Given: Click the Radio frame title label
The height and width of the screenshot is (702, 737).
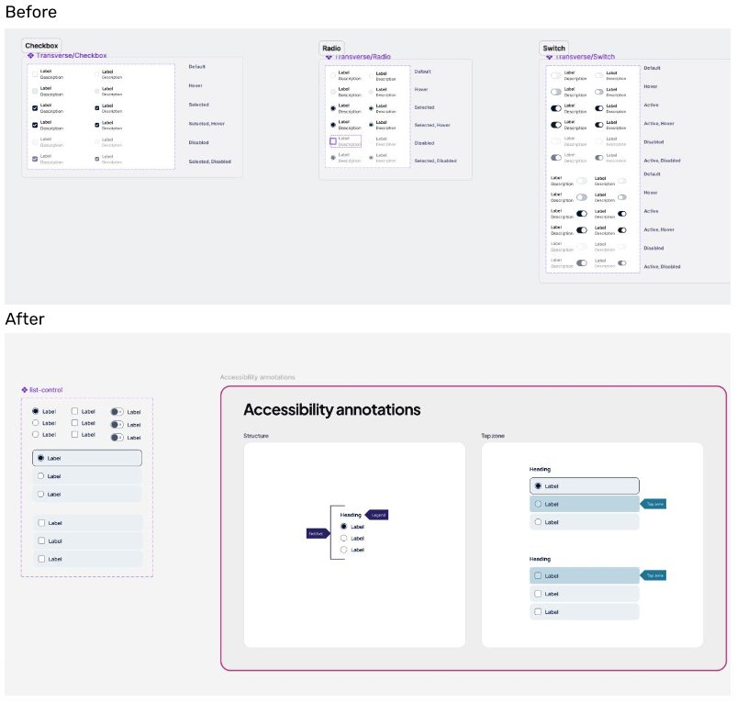Looking at the screenshot, I should pyautogui.click(x=331, y=47).
